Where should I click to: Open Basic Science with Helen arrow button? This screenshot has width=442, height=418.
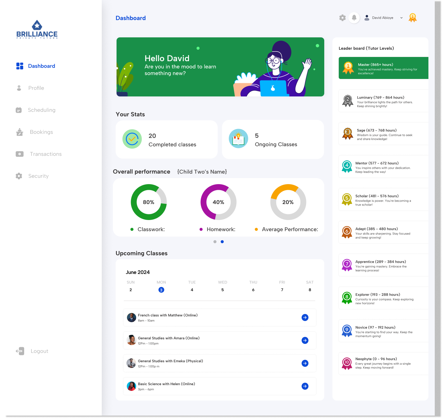pyautogui.click(x=305, y=386)
